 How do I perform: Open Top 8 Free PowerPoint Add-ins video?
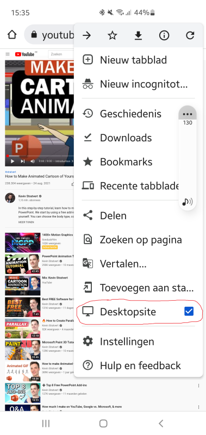(22, 393)
